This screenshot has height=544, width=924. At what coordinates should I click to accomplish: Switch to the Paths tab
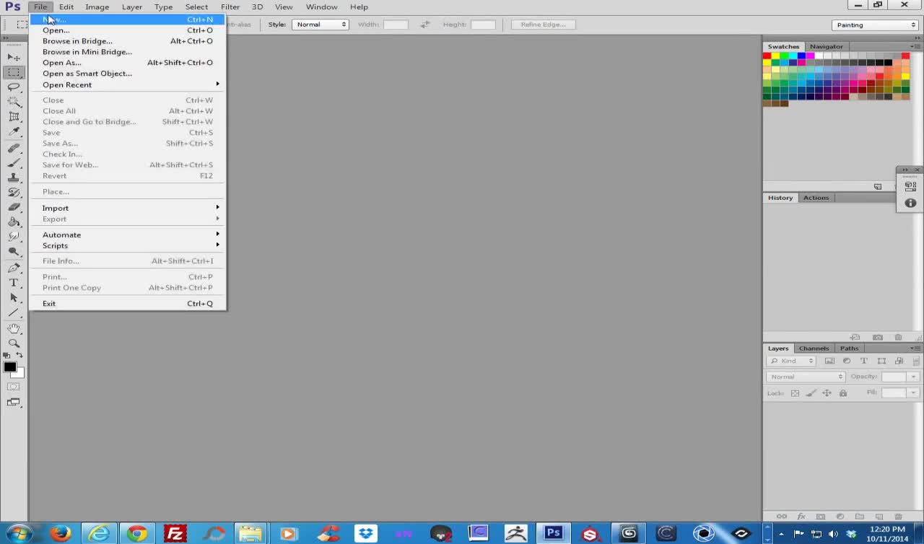click(x=849, y=348)
